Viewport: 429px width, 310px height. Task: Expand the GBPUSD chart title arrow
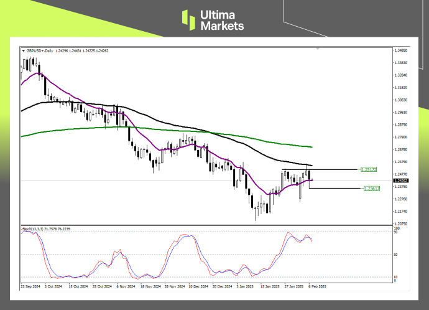tap(23, 51)
